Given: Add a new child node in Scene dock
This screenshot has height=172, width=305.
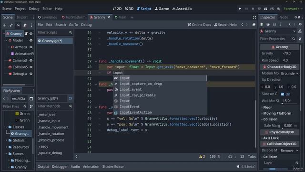Looking at the screenshot, I should [5, 25].
